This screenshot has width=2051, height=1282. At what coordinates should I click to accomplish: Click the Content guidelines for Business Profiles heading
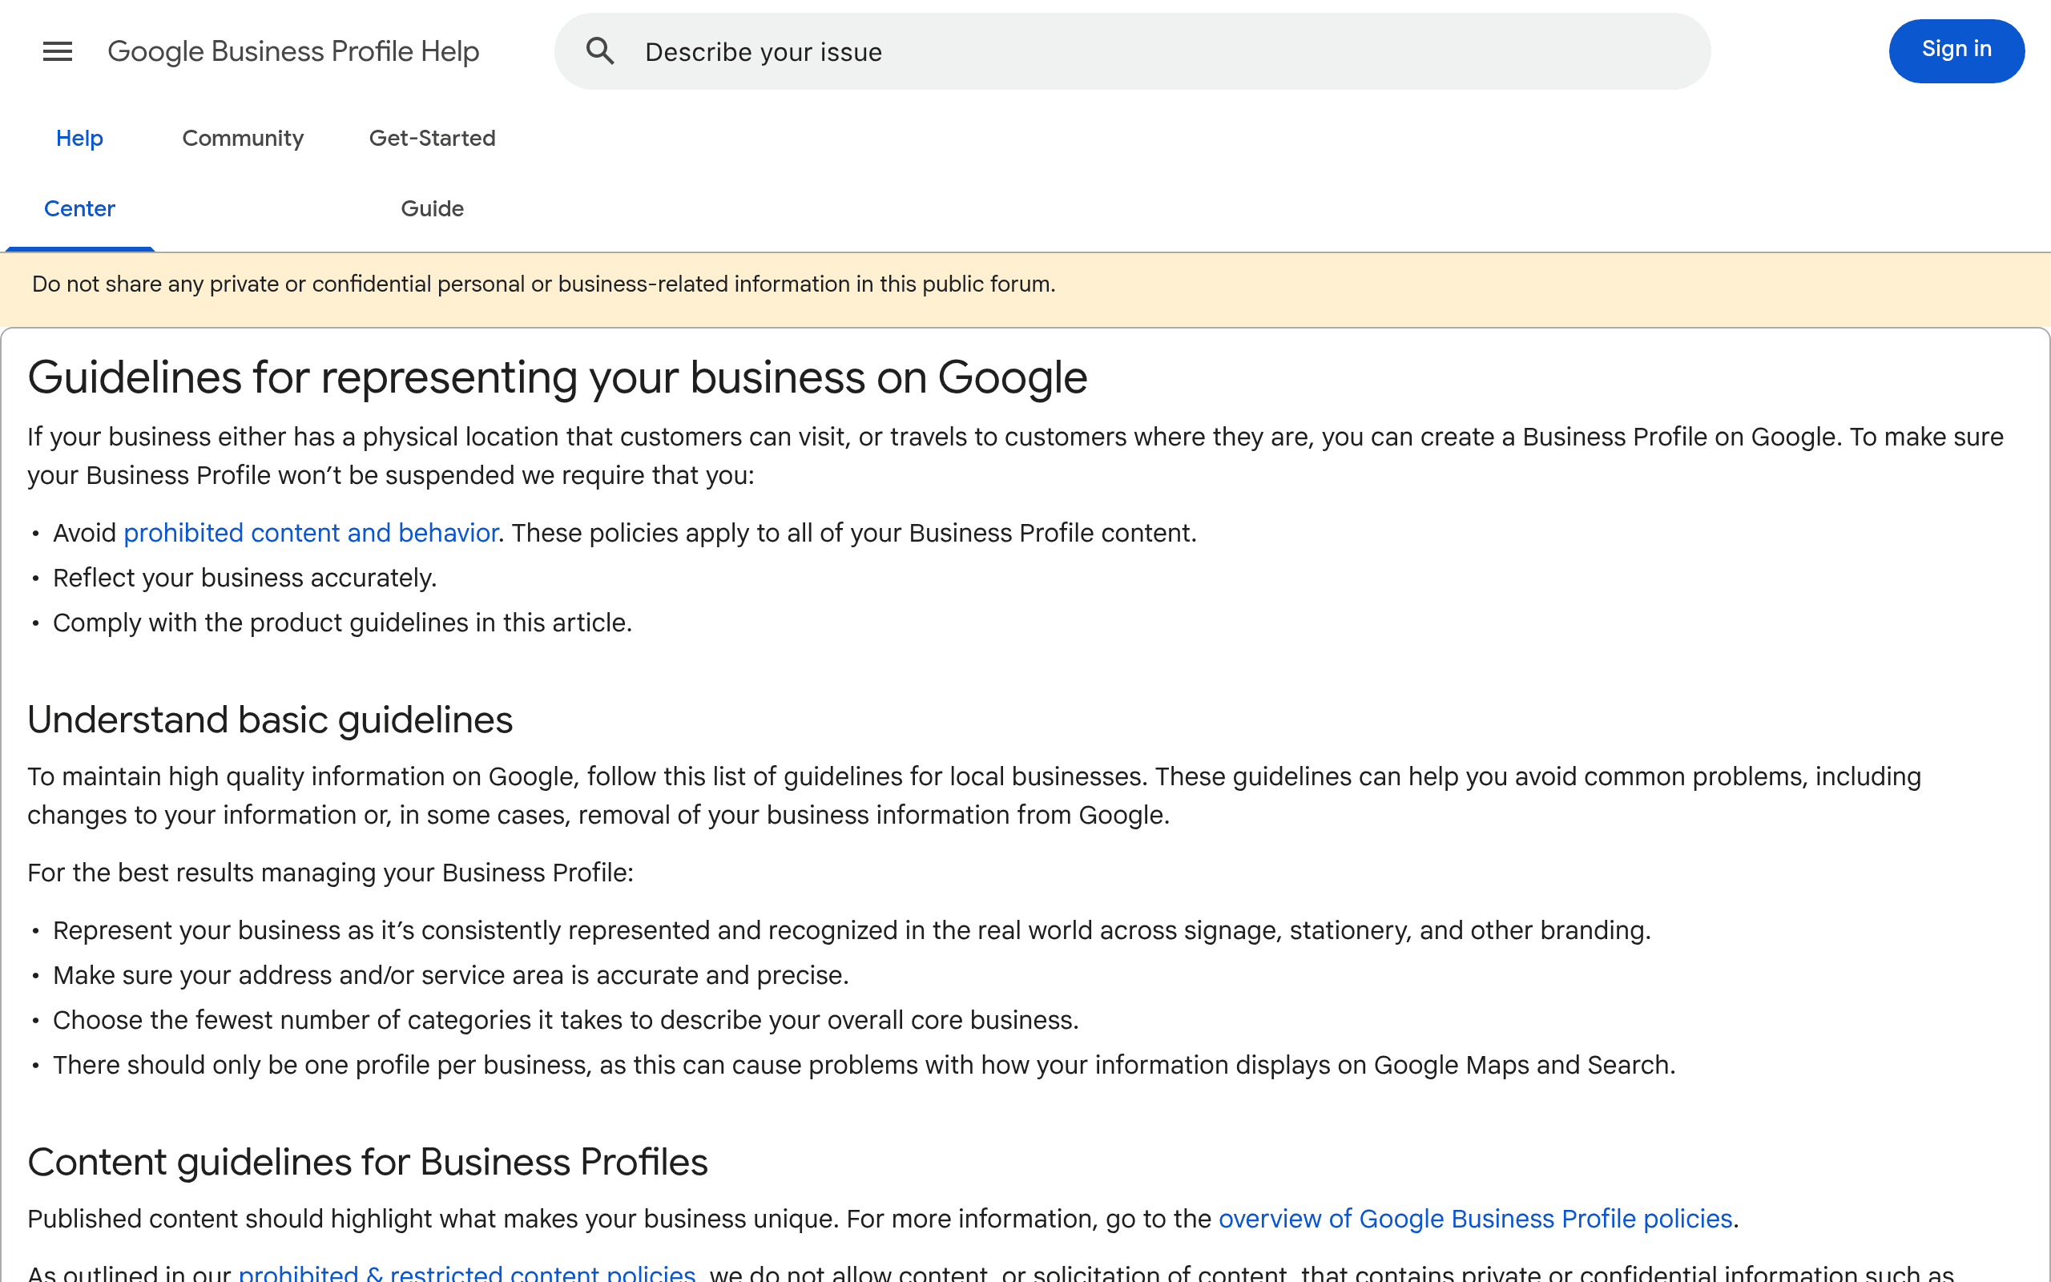[367, 1162]
